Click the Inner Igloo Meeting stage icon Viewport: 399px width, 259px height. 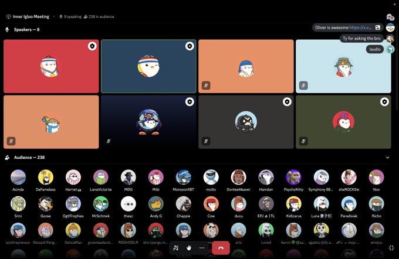click(x=8, y=16)
